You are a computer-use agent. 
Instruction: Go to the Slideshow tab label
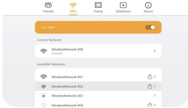(x=123, y=11)
